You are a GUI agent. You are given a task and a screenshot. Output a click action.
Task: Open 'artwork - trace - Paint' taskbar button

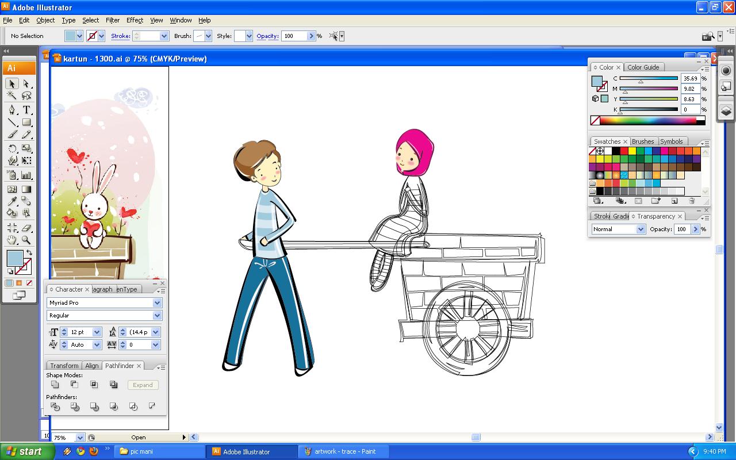point(344,451)
